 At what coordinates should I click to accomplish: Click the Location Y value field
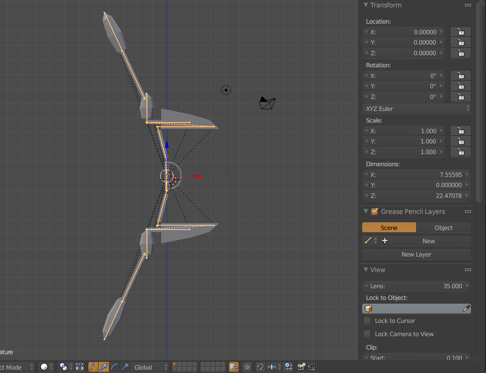(x=404, y=42)
